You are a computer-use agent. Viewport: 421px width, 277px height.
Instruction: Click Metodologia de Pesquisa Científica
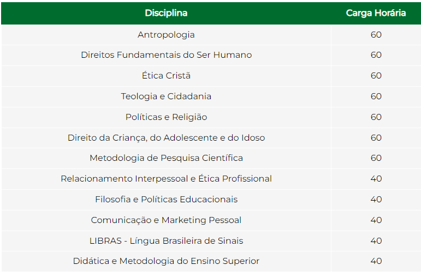166,158
